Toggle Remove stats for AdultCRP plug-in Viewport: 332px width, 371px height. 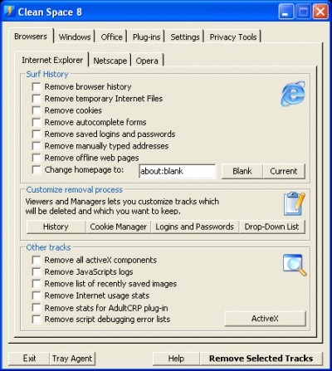point(37,308)
